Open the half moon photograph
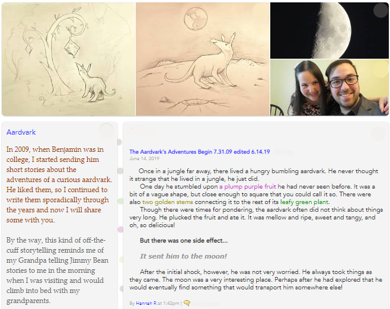Screen dimensions: 390x309 point(330,31)
